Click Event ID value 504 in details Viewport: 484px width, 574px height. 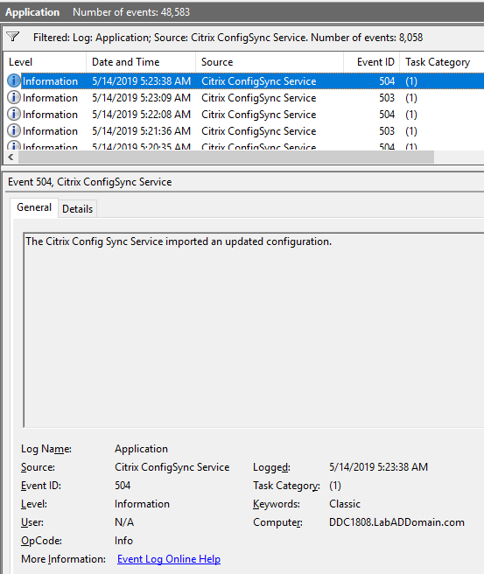click(123, 486)
